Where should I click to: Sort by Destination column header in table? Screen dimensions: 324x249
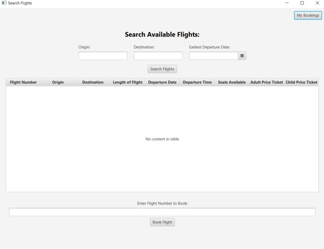coord(93,82)
